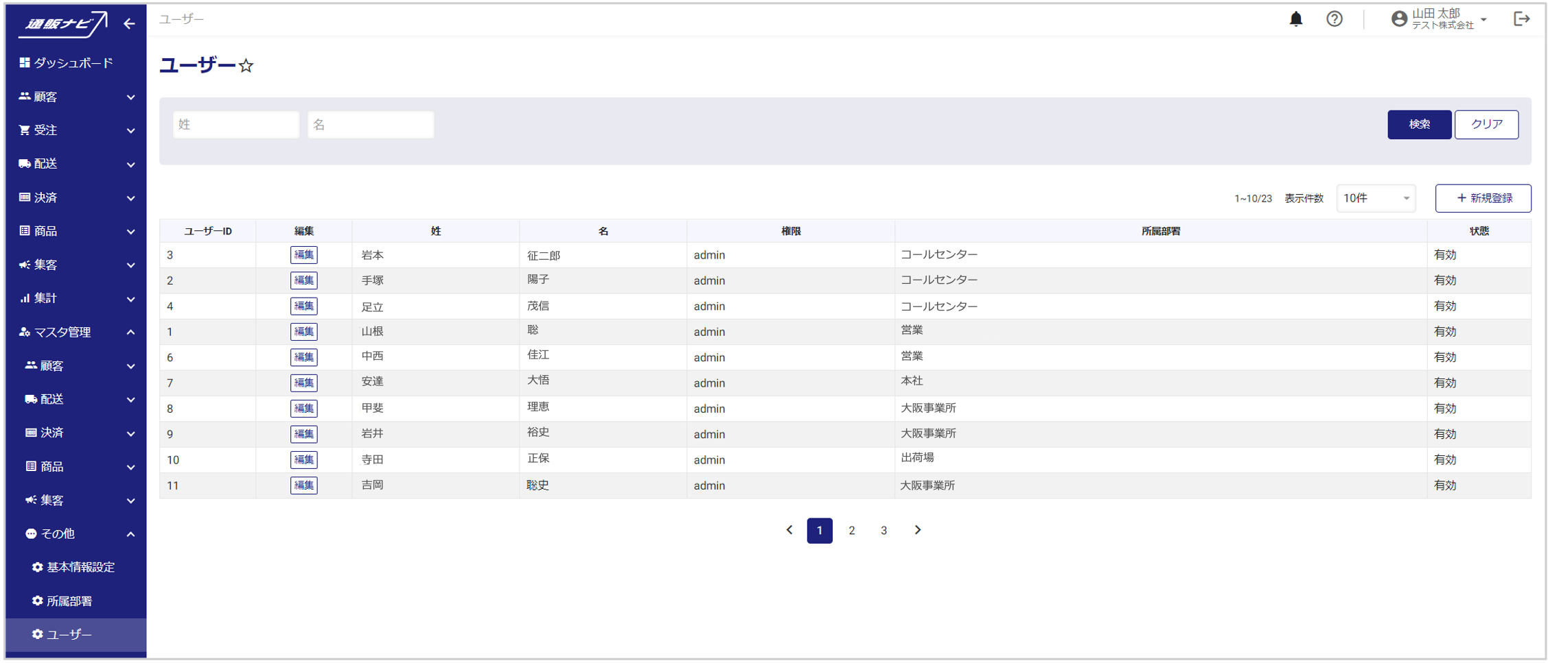The width and height of the screenshot is (1548, 663).
Task: Open the 表示件数 10件 dropdown
Action: (1375, 198)
